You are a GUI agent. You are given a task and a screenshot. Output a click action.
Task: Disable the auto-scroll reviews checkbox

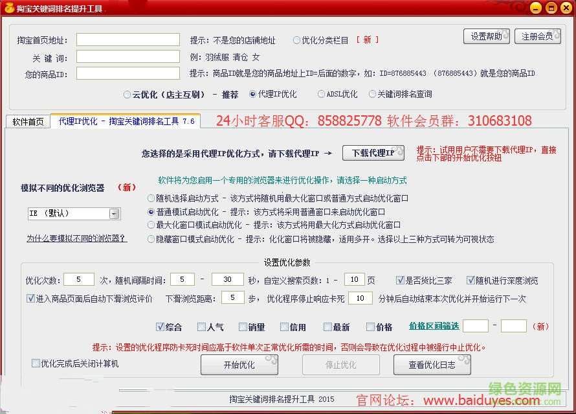click(x=30, y=297)
